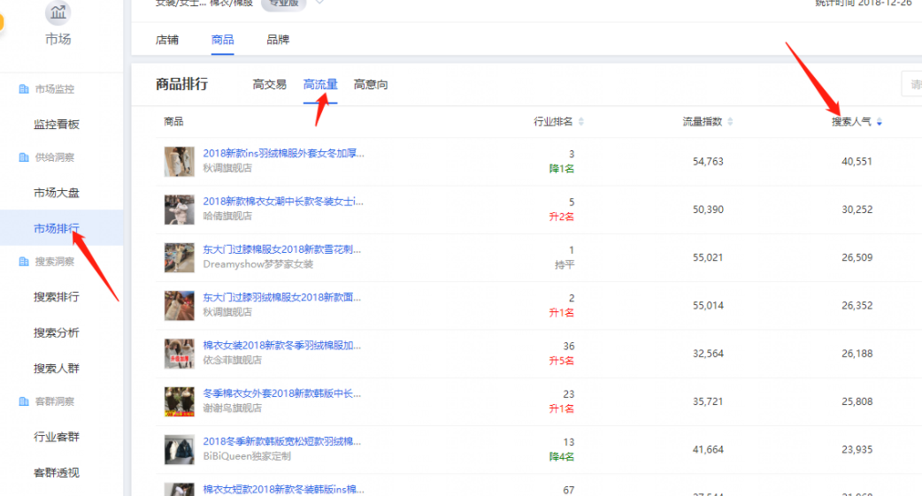Click shop name Dreamyshow梦梦家女装
The image size is (922, 496).
[x=258, y=264]
